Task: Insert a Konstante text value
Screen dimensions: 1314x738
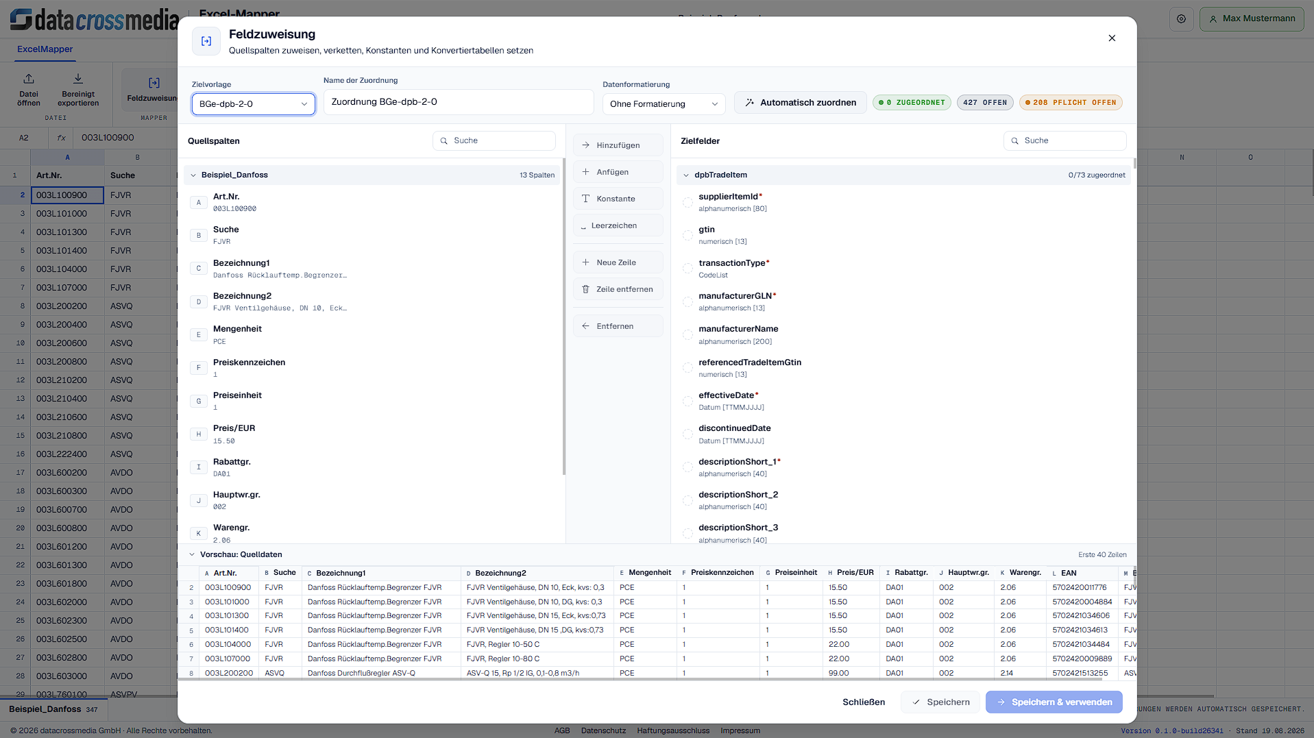Action: [x=618, y=199]
